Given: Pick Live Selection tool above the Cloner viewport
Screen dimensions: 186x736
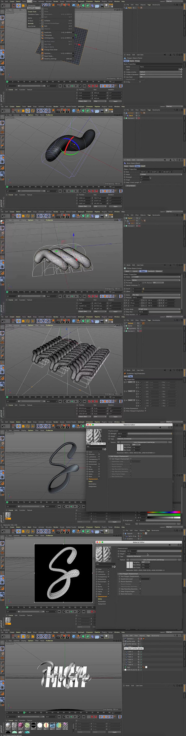Looking at the screenshot, I should click(x=13, y=216).
